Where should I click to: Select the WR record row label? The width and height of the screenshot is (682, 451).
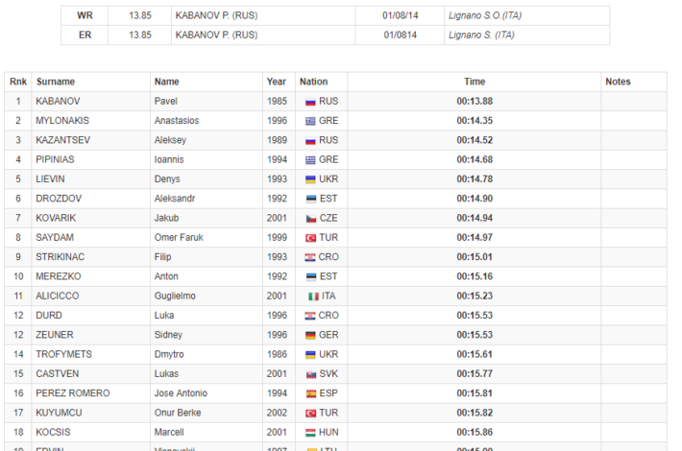point(85,15)
